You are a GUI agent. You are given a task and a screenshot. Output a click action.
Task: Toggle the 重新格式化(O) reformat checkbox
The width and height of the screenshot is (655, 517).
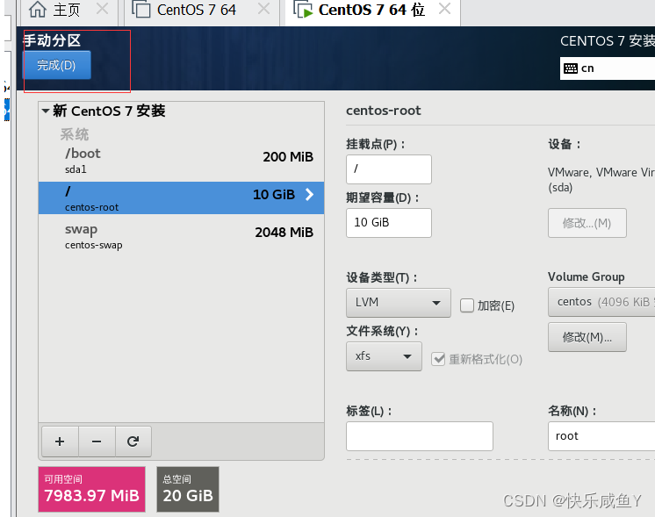pos(438,359)
